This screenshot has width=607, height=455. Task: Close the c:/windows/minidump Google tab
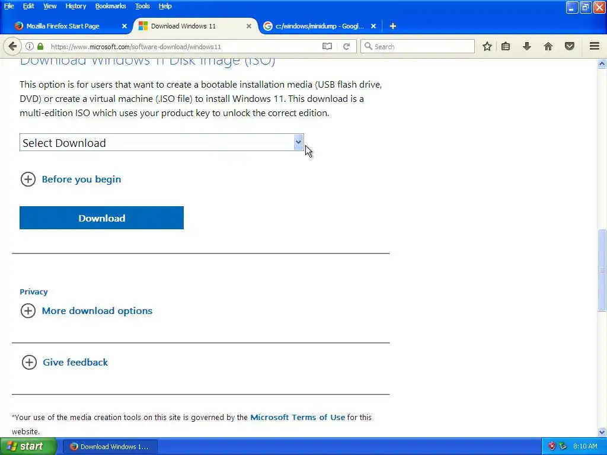point(373,26)
